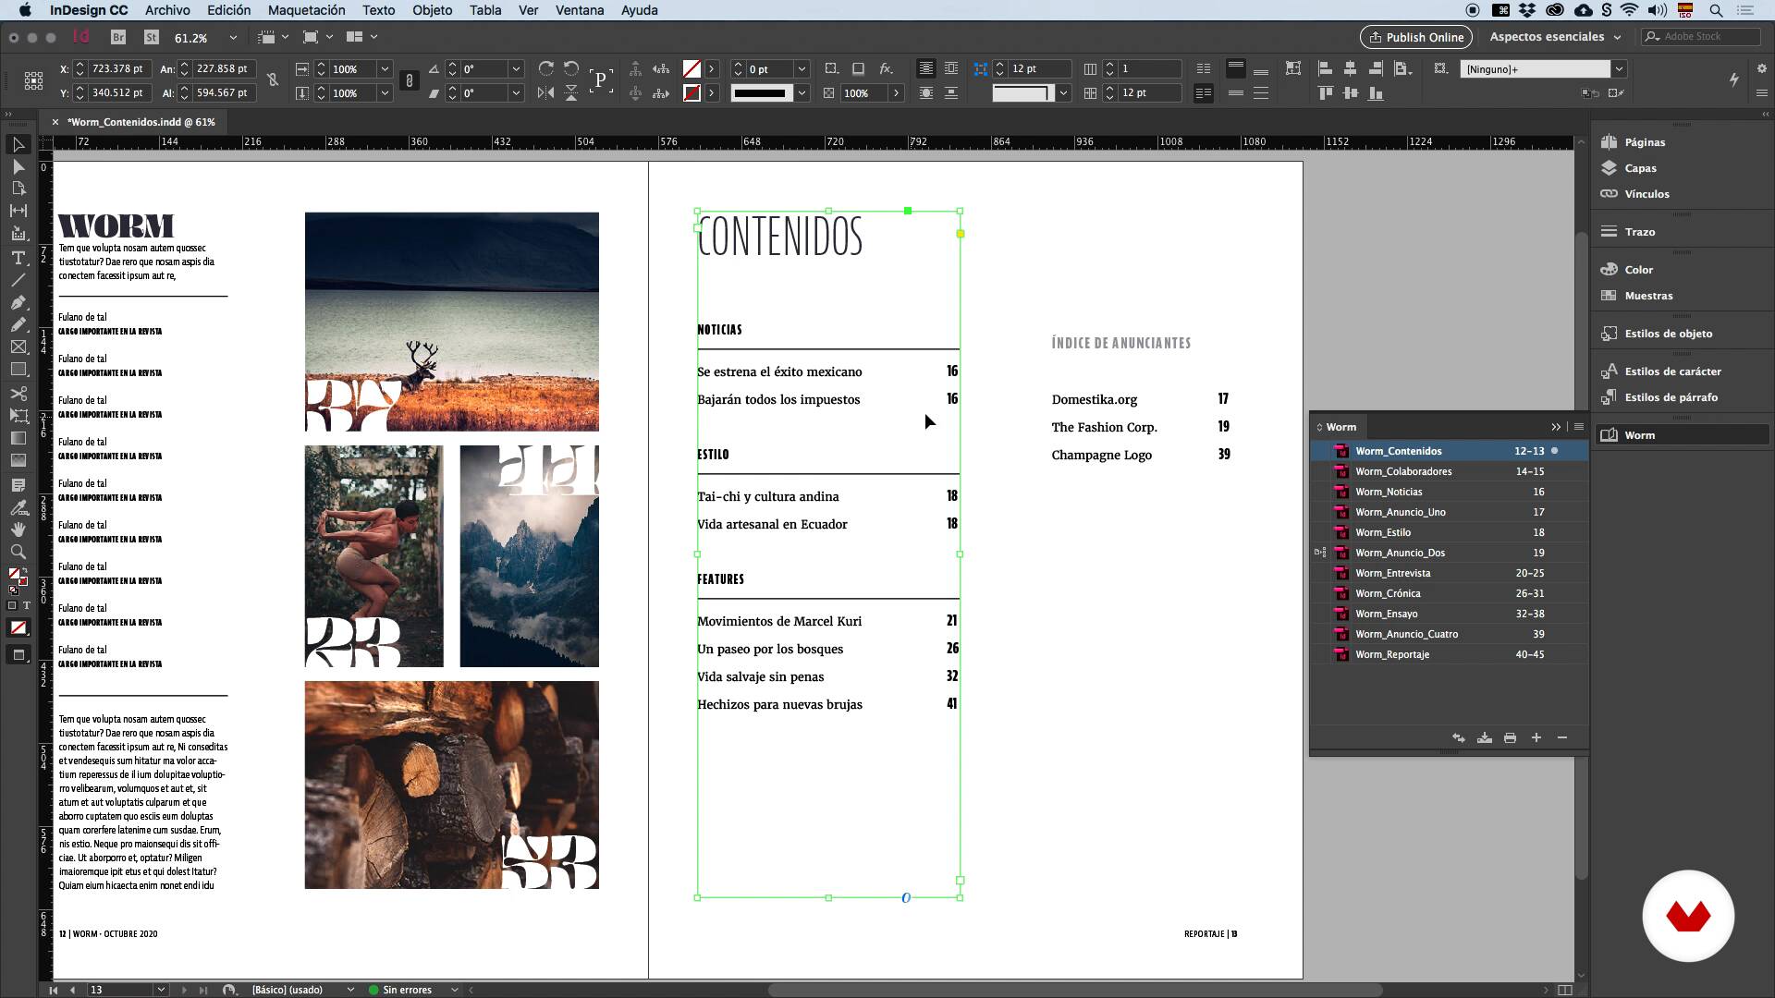Select the Zoom tool in the toolbox
The width and height of the screenshot is (1775, 998).
click(x=18, y=552)
